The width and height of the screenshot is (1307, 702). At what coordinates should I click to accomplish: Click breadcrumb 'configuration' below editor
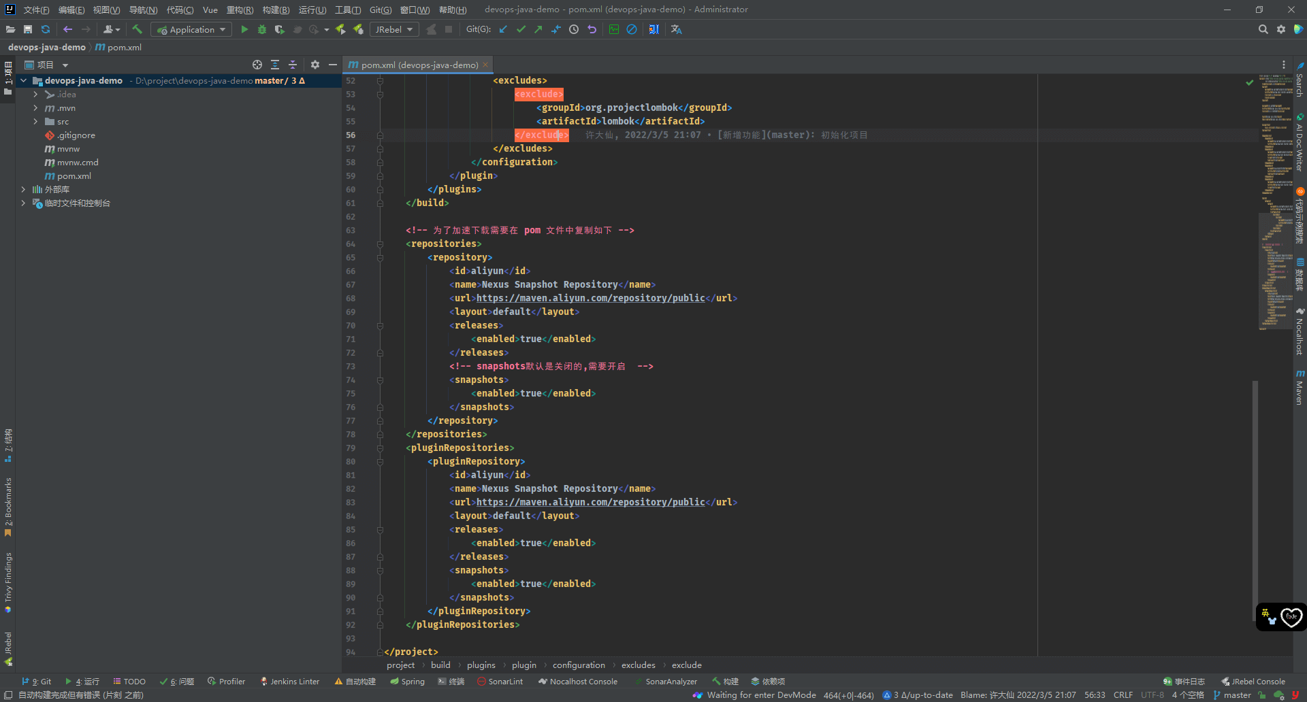point(579,665)
